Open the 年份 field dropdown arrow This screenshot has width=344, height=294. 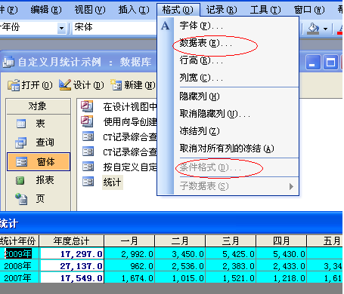coord(61,28)
